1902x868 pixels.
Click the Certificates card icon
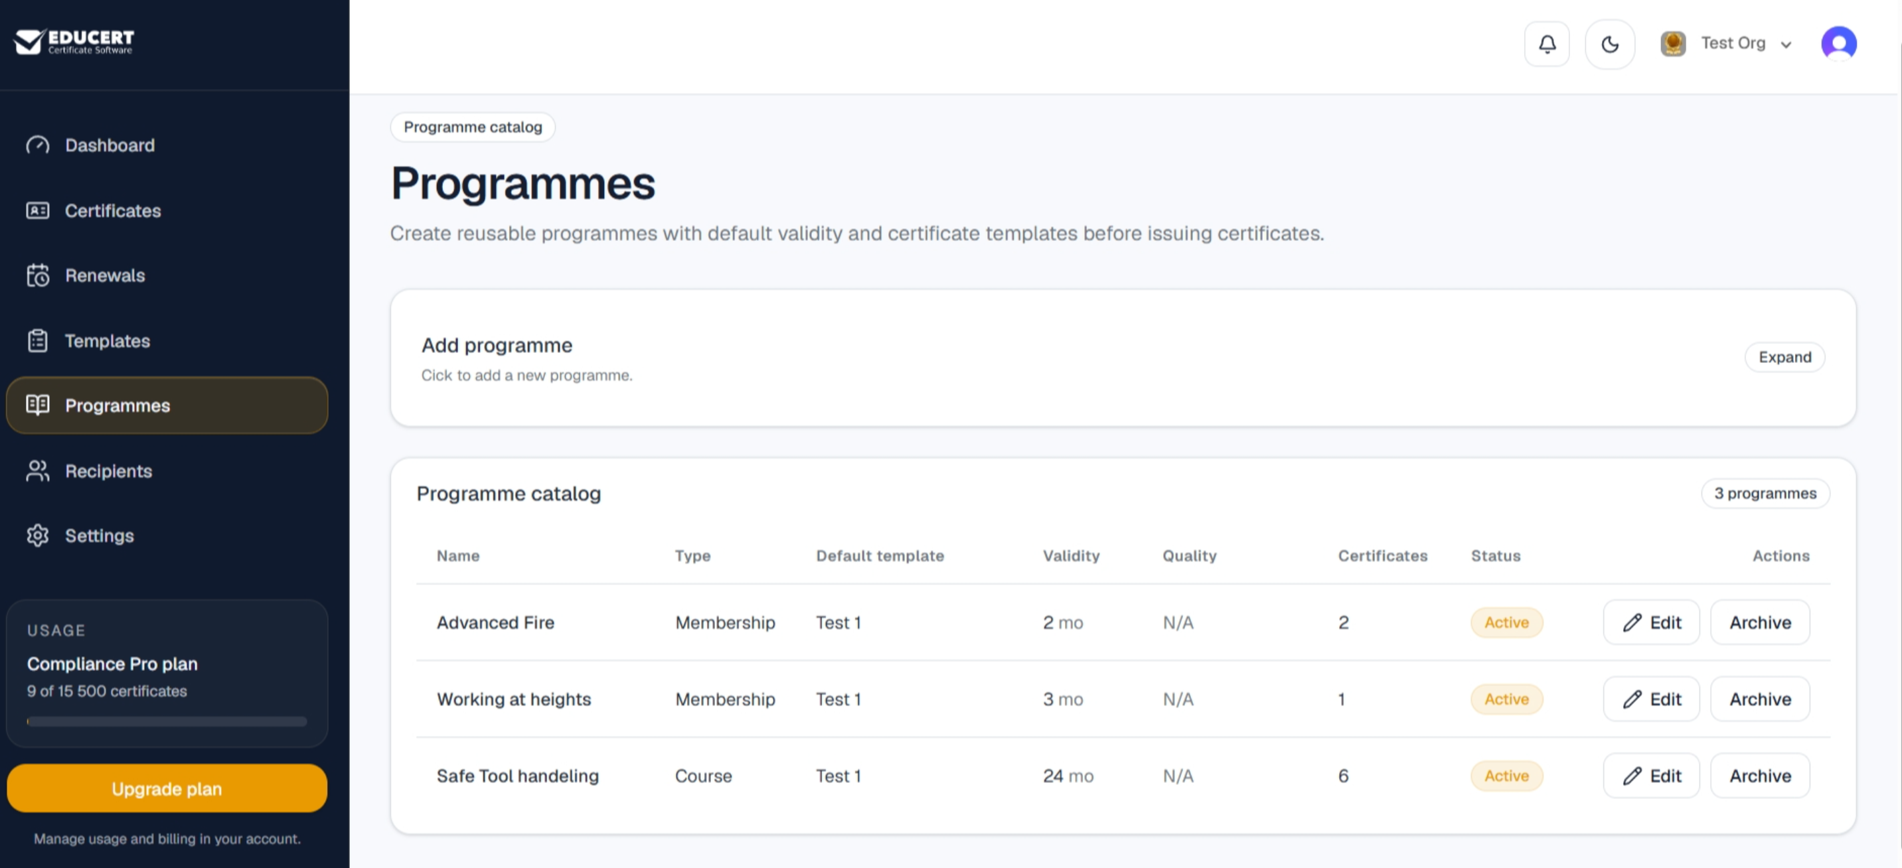click(38, 210)
